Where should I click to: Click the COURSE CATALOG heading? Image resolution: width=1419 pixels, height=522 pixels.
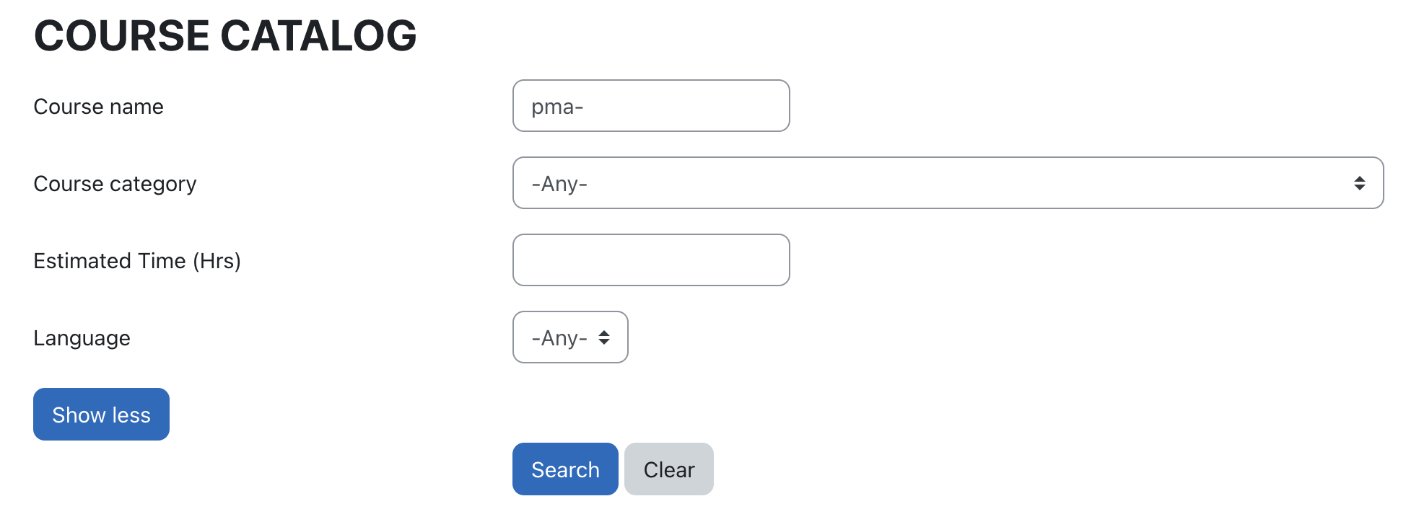(225, 36)
